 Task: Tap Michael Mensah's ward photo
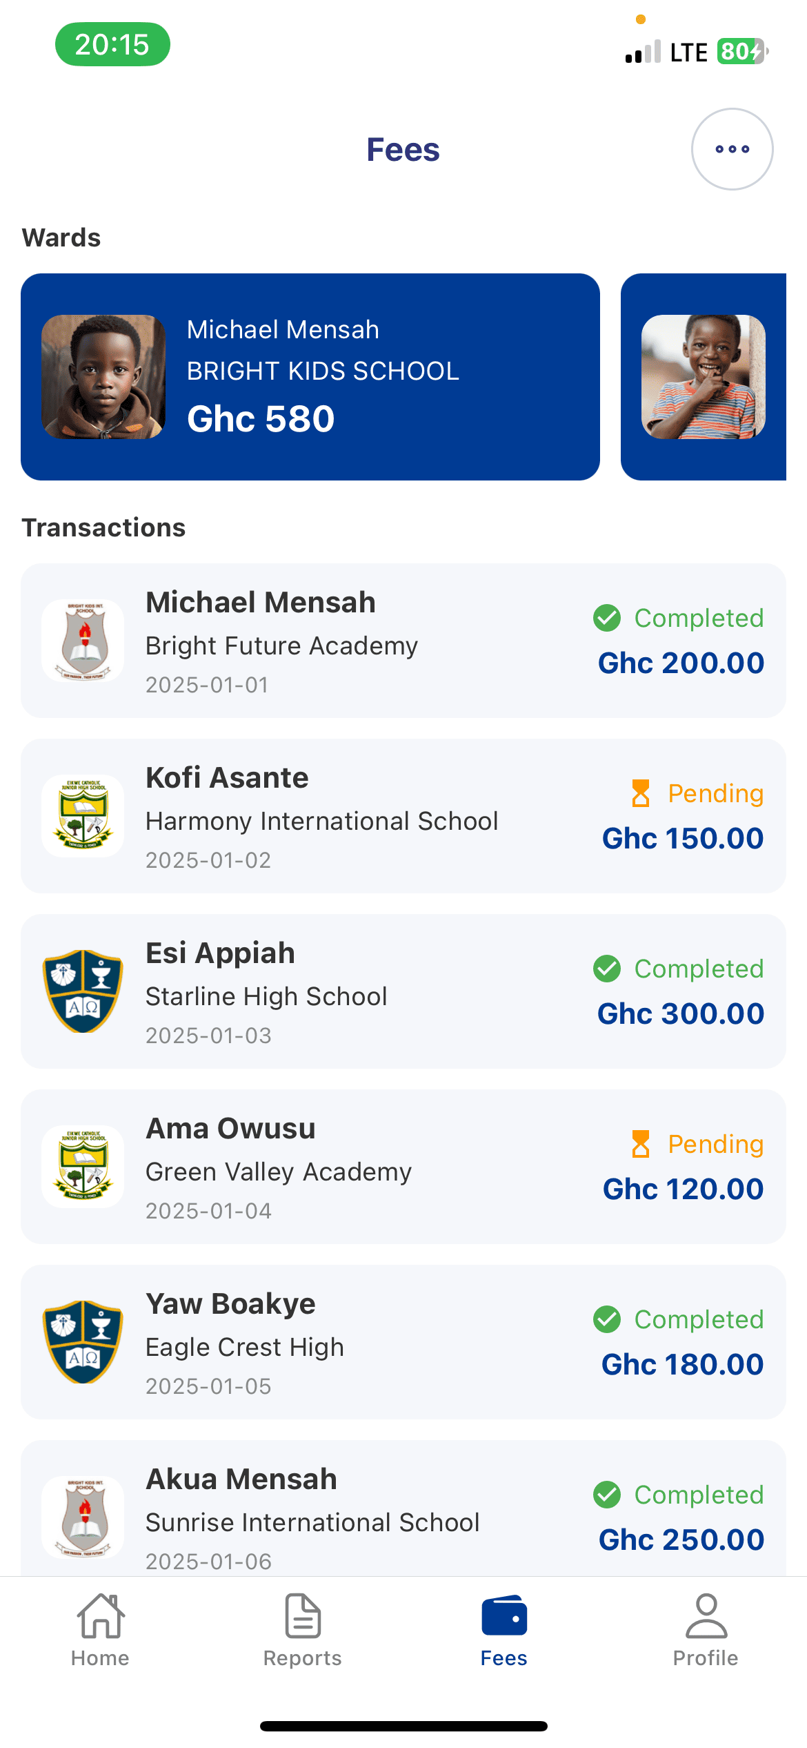click(x=103, y=377)
